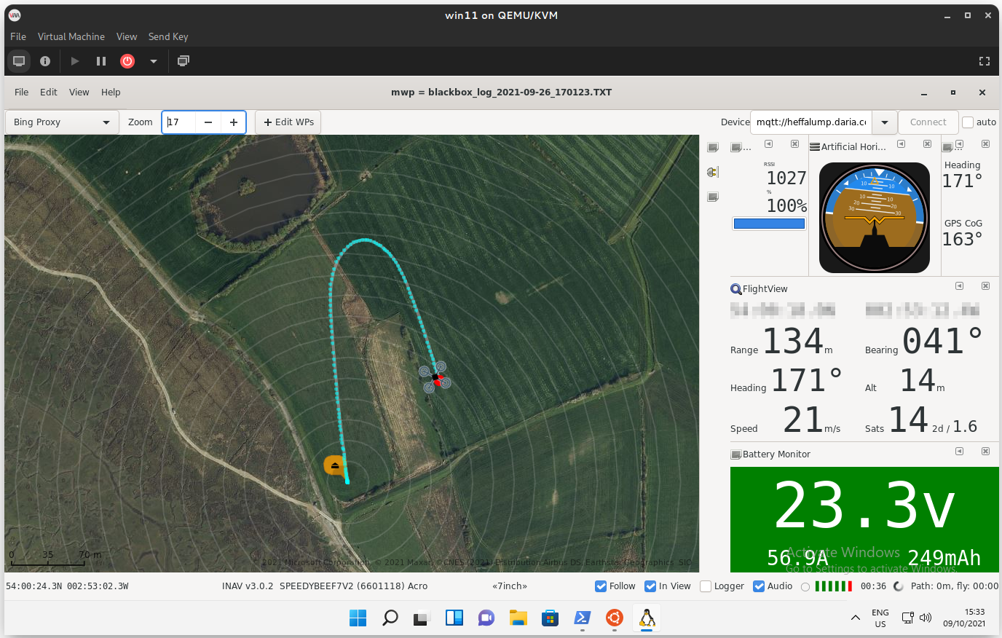Click the orange home marker on map

point(334,465)
